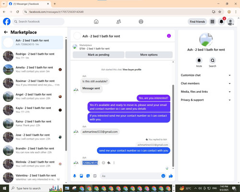Open Rodrigo - 2 bed 1 bath conversation

pyautogui.click(x=33, y=56)
